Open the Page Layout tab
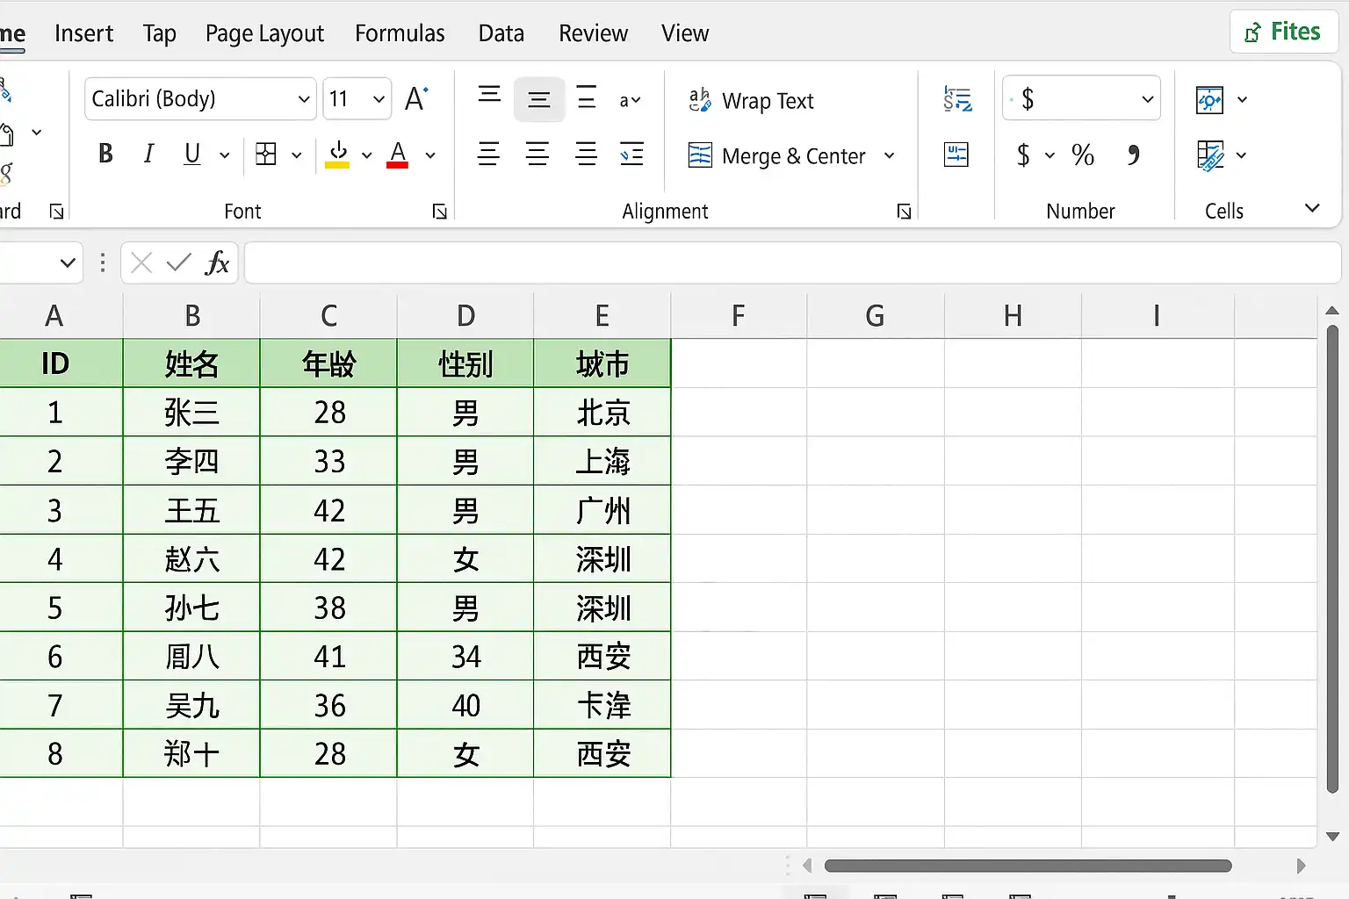This screenshot has height=899, width=1349. [264, 33]
